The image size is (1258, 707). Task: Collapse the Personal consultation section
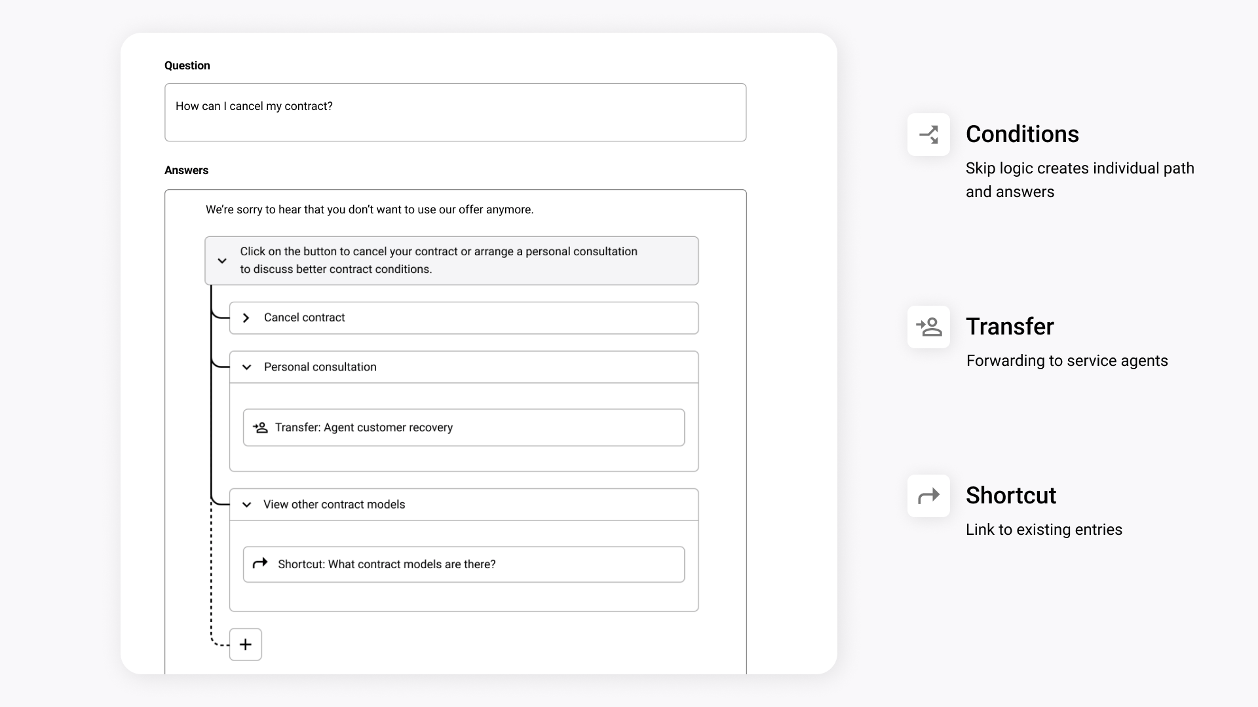[x=246, y=367]
